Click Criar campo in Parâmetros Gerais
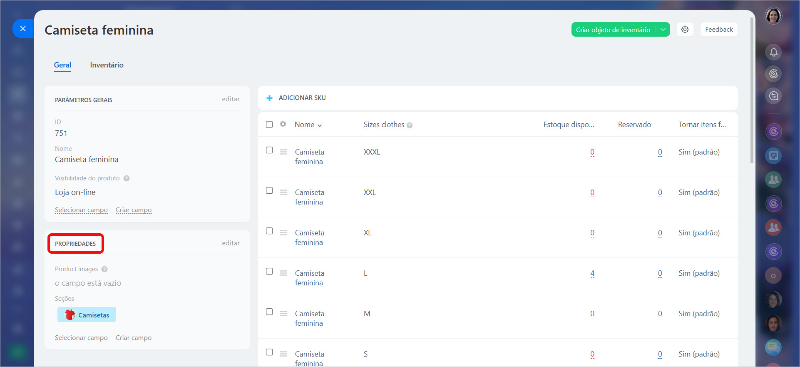The width and height of the screenshot is (800, 367). (x=134, y=210)
